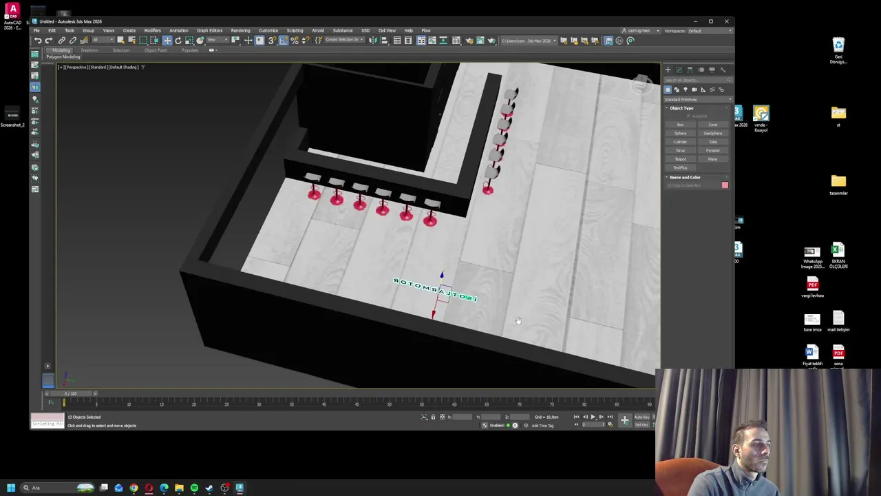Open Standard Primitives dropdown
The height and width of the screenshot is (496, 881).
[697, 99]
